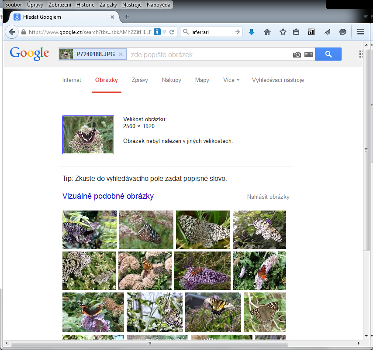This screenshot has width=373, height=350.
Task: Click the Nahlásit obrázky link
Action: [268, 197]
